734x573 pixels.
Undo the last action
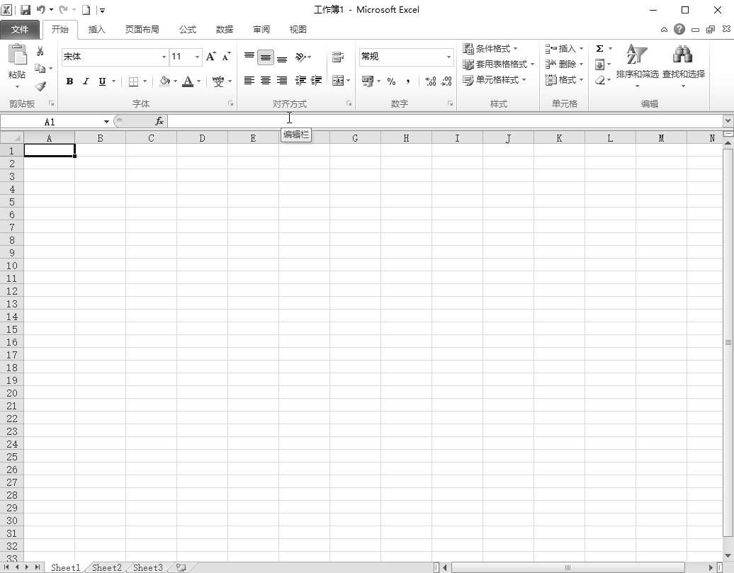(40, 9)
